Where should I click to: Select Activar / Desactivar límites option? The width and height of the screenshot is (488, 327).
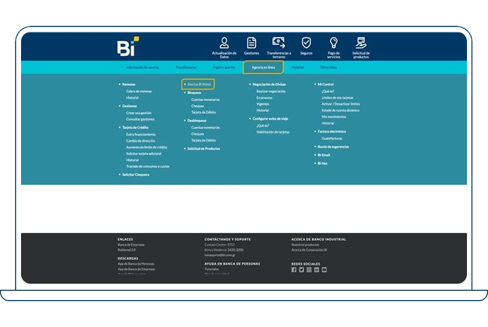tap(340, 104)
